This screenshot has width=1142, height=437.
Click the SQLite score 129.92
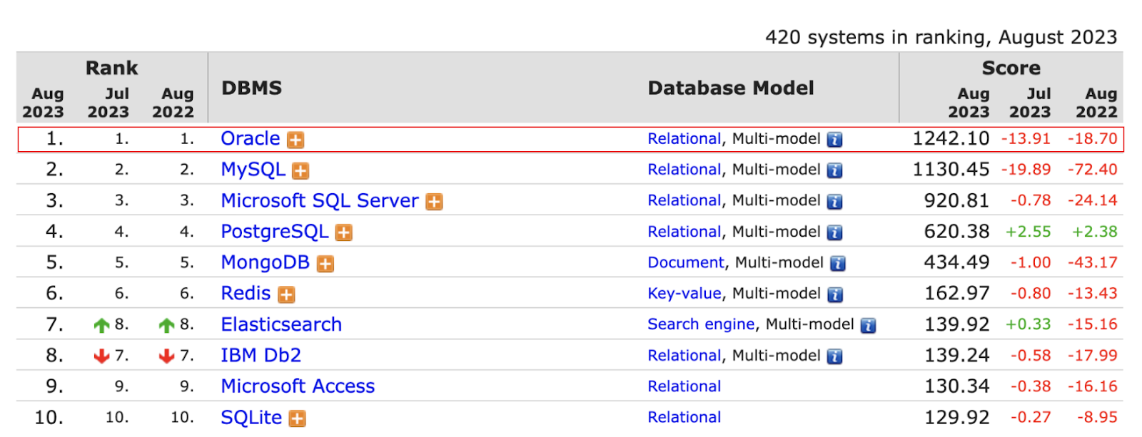pyautogui.click(x=956, y=417)
